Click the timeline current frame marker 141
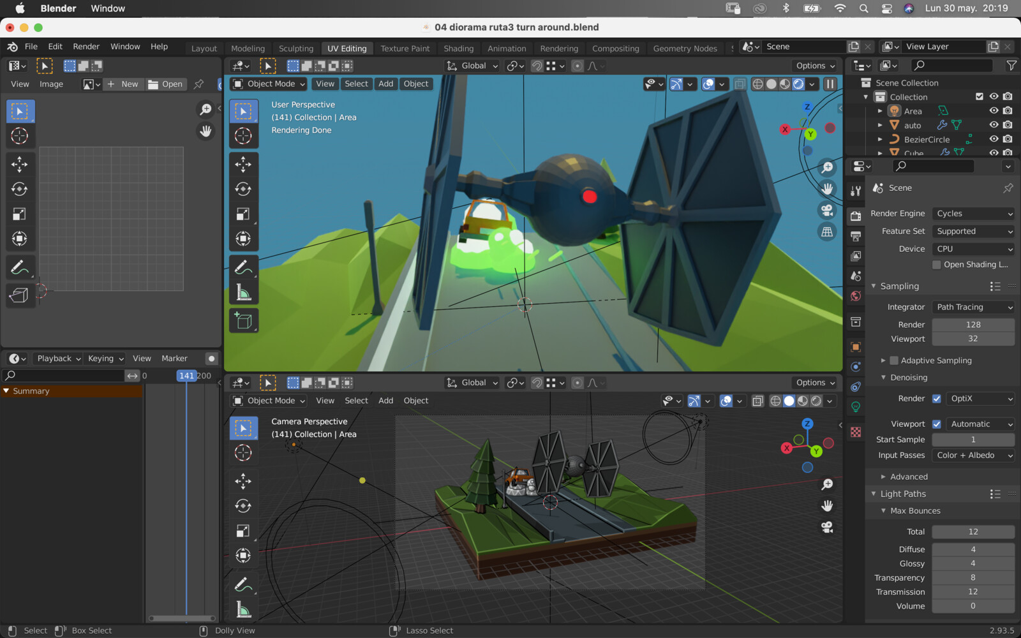 pyautogui.click(x=186, y=376)
